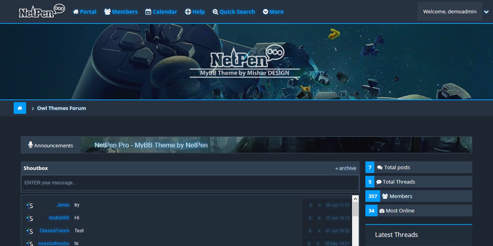Click the home icon in the breadcrumb
Screen dimensions: 493x246
(x=20, y=108)
